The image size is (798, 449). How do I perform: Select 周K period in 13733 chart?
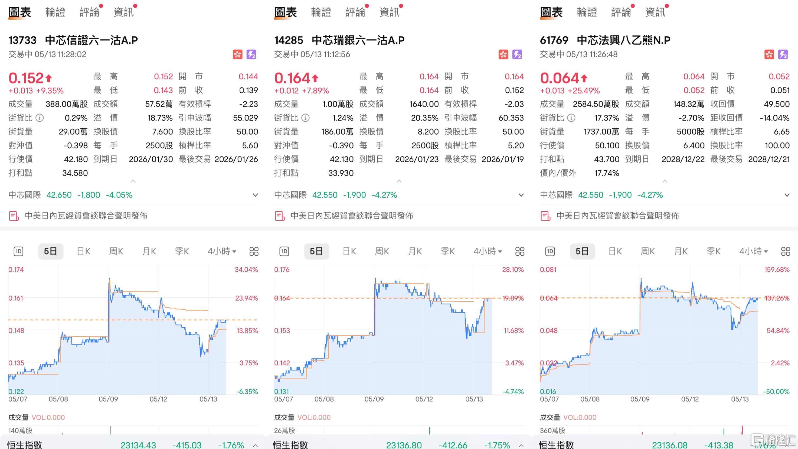(x=116, y=251)
